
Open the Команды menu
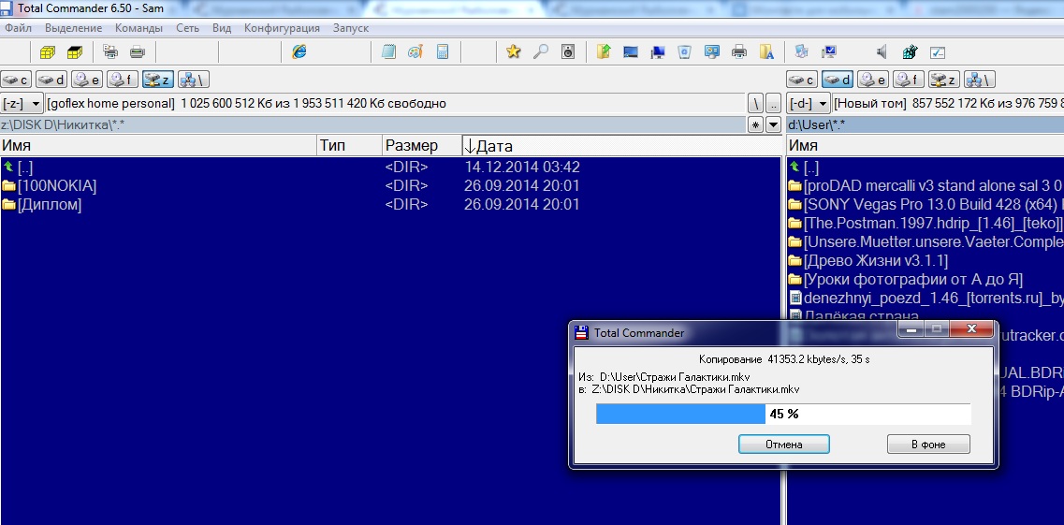click(x=138, y=28)
